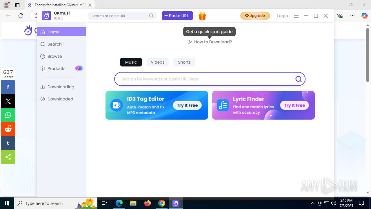This screenshot has height=209, width=371.
Task: Select the Music tab
Action: pos(131,62)
